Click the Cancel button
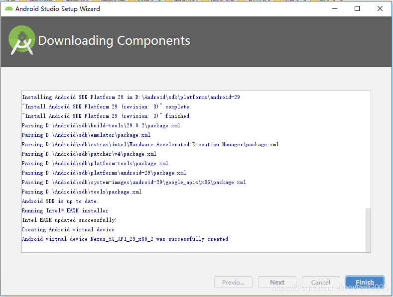 pyautogui.click(x=321, y=282)
